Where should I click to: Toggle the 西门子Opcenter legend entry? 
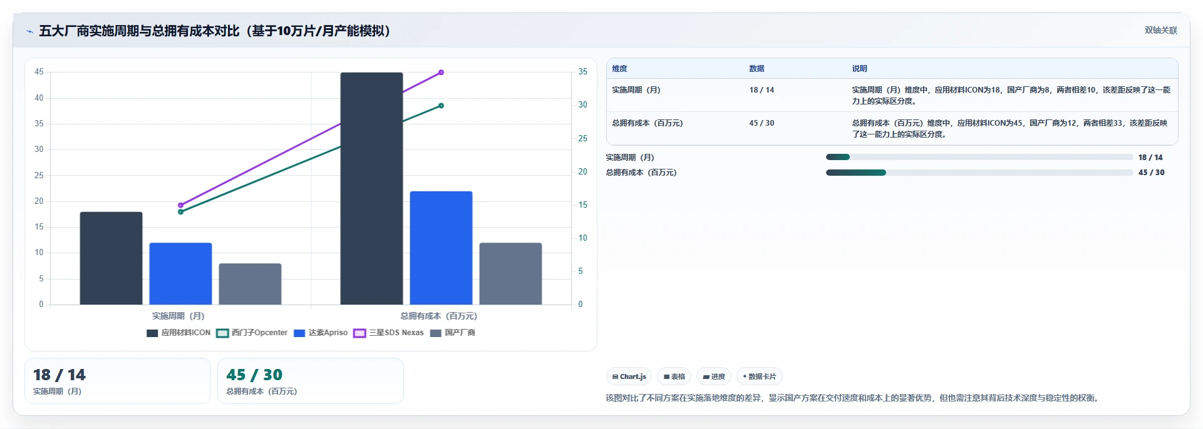click(x=252, y=333)
